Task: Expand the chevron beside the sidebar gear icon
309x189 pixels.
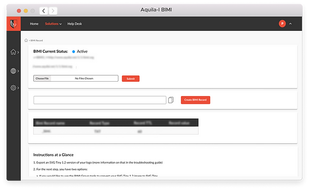Action: (x=18, y=88)
